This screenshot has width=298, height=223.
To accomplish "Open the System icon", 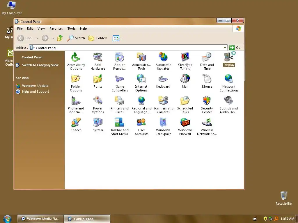I will tap(98, 125).
